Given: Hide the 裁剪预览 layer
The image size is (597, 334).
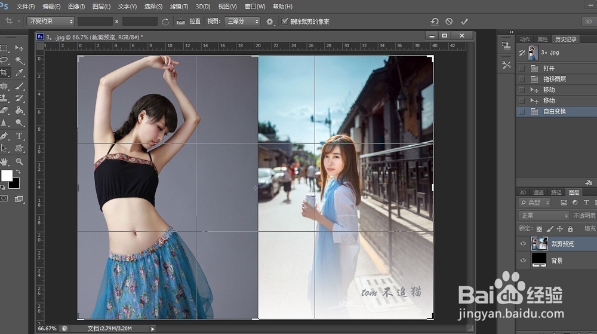Looking at the screenshot, I should coord(523,244).
